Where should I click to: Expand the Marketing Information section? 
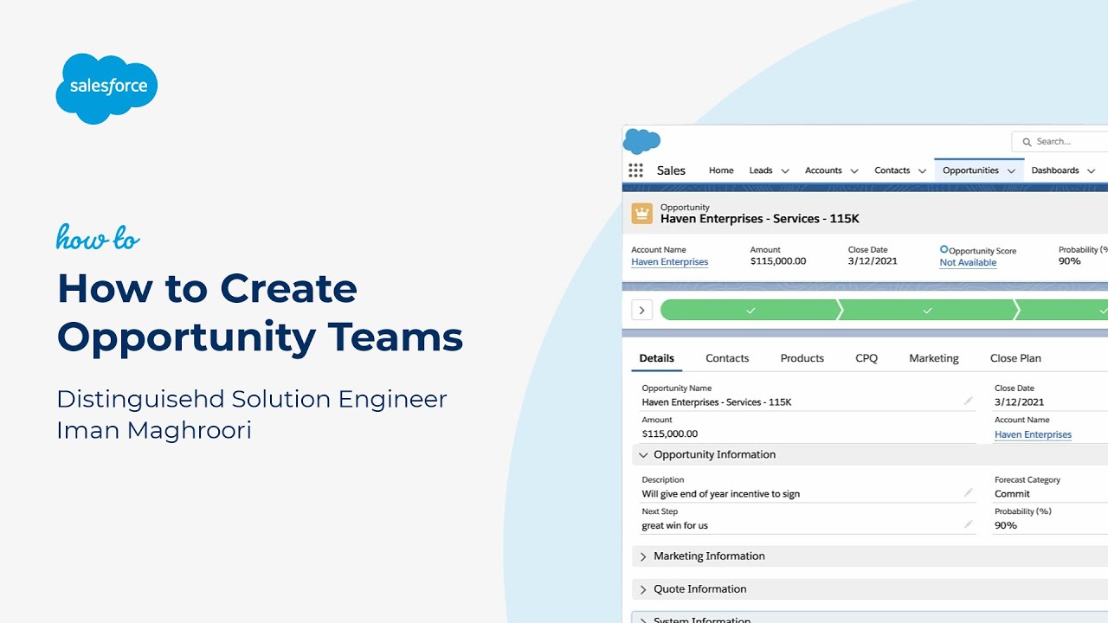(x=643, y=556)
